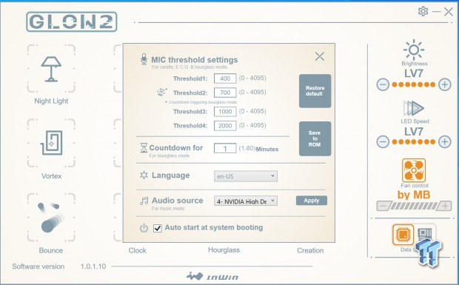Edit the Countdown minutes field
Image resolution: width=459 pixels, height=285 pixels.
coord(225,148)
